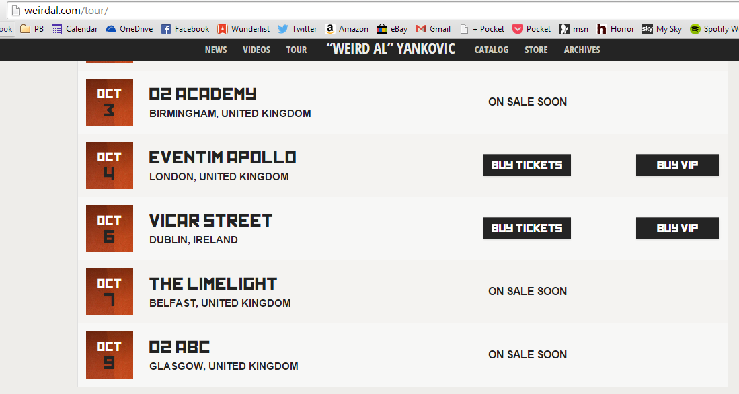Click the "Weird Al" Yankovic site logo
Image resolution: width=739 pixels, height=394 pixels.
pyautogui.click(x=390, y=49)
